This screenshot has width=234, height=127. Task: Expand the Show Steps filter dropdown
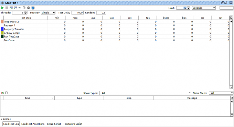221,93
